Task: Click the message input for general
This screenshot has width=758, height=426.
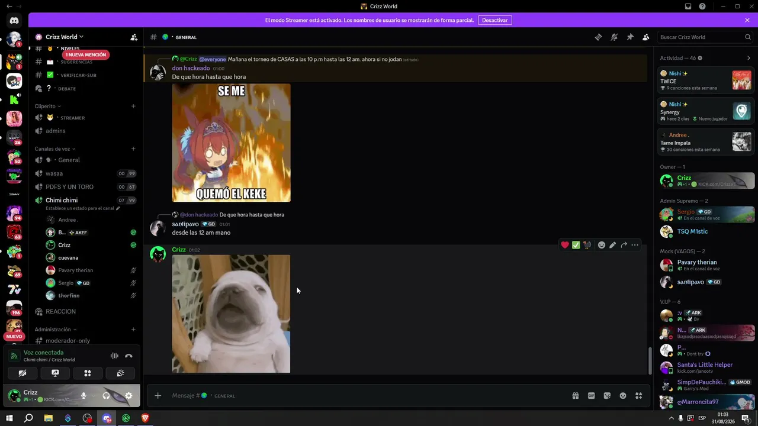Action: coord(367,396)
